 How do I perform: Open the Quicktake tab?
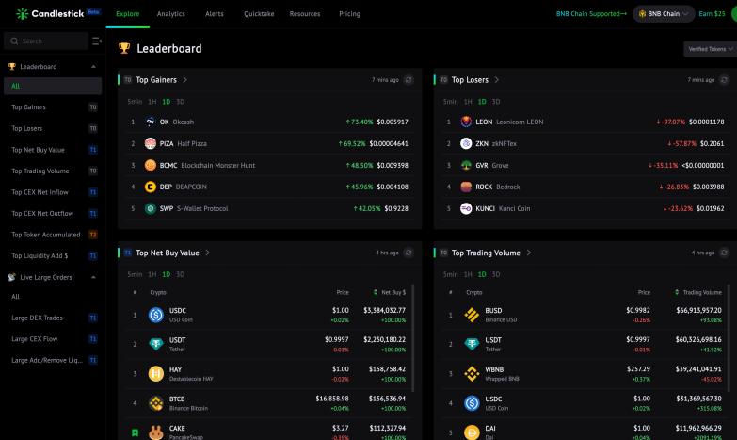pos(259,13)
